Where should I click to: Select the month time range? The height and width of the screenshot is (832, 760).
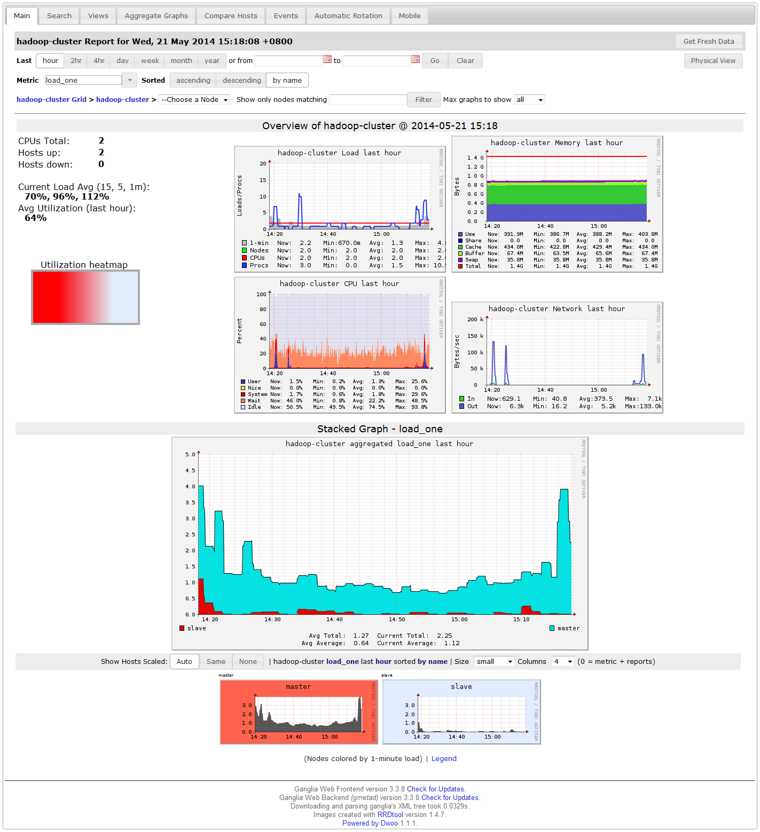coord(182,61)
